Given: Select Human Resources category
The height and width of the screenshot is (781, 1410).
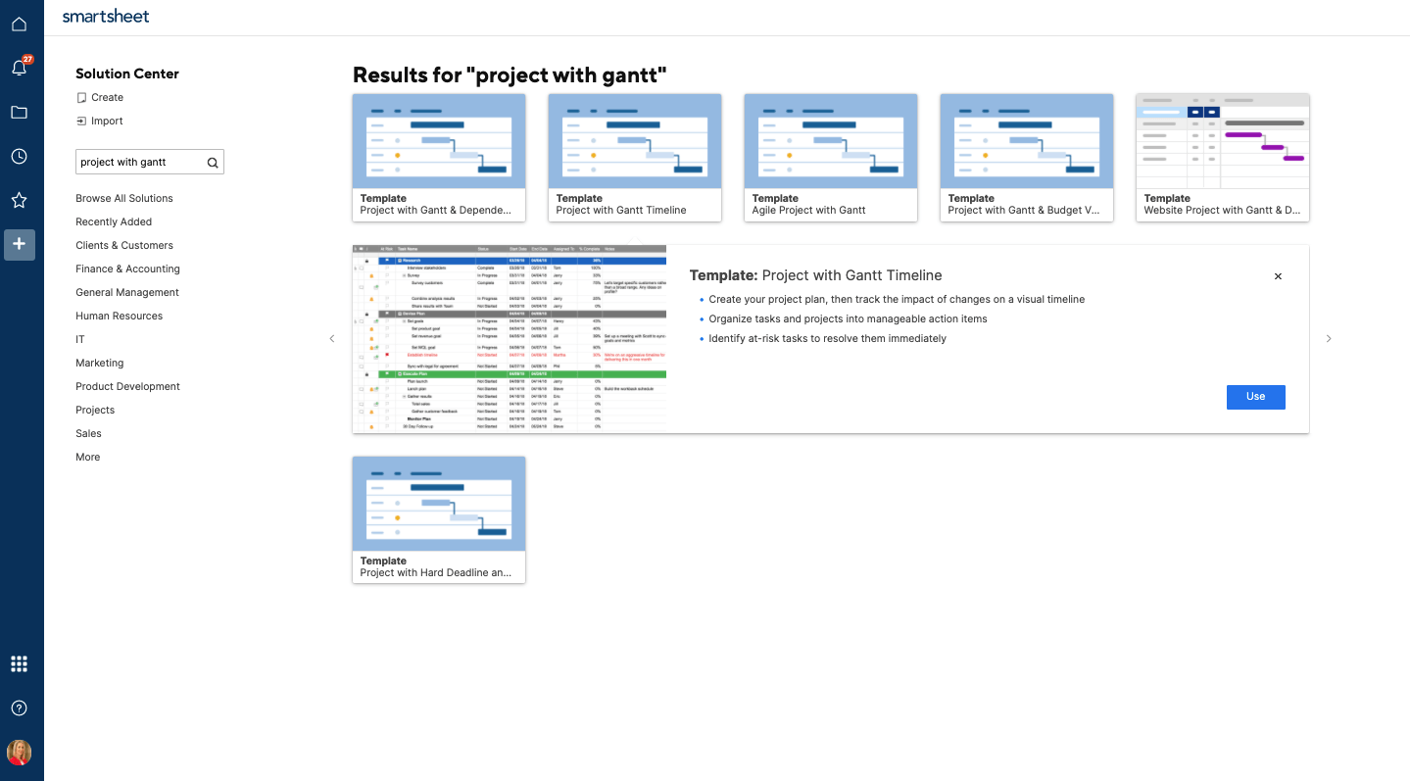Looking at the screenshot, I should (119, 316).
